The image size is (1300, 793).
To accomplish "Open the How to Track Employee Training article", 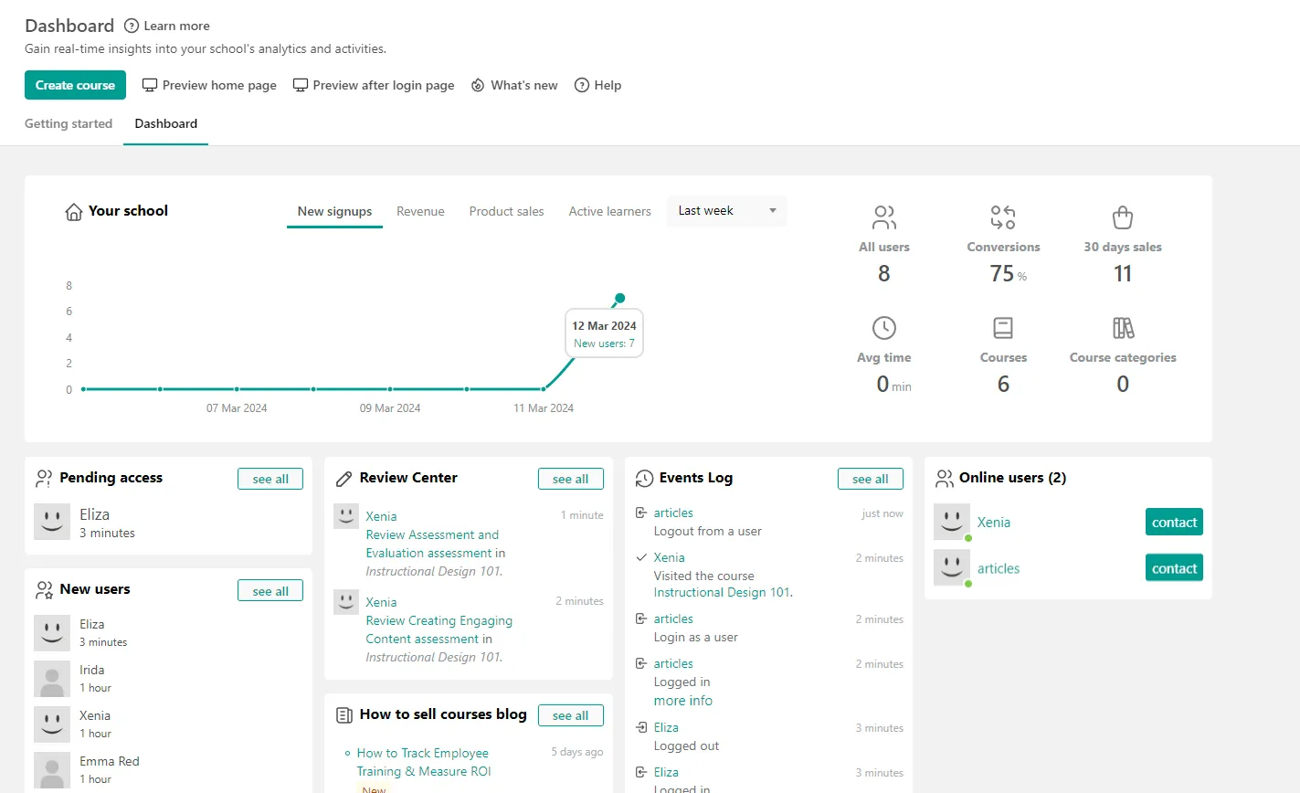I will tap(423, 762).
